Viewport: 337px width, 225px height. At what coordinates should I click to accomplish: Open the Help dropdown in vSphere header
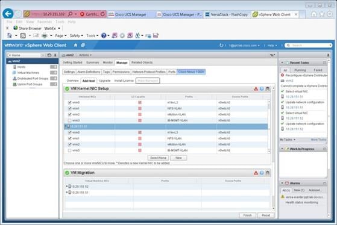pyautogui.click(x=272, y=46)
